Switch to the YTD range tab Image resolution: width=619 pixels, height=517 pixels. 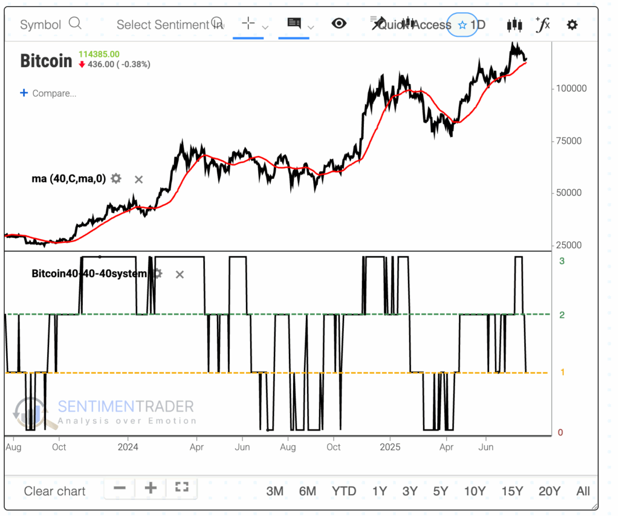coord(343,491)
